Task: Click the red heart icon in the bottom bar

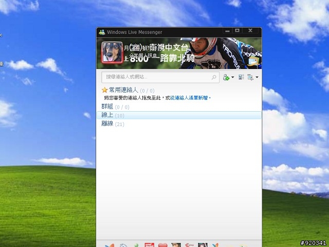Action: (x=162, y=245)
